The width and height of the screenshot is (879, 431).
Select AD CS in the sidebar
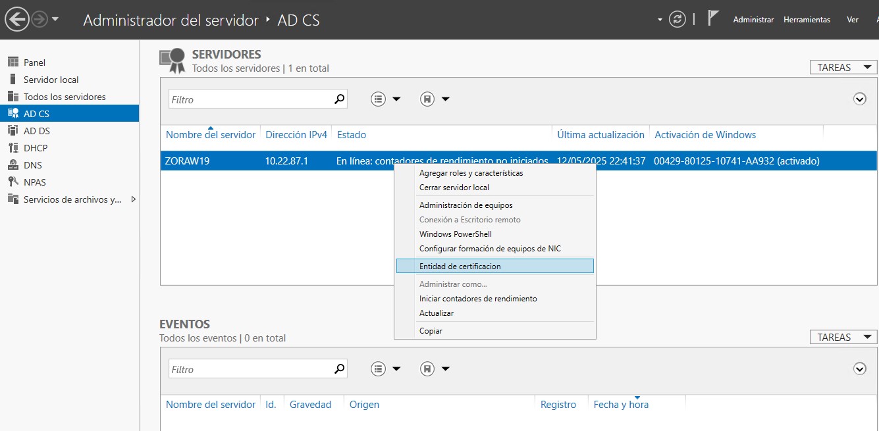pos(70,114)
